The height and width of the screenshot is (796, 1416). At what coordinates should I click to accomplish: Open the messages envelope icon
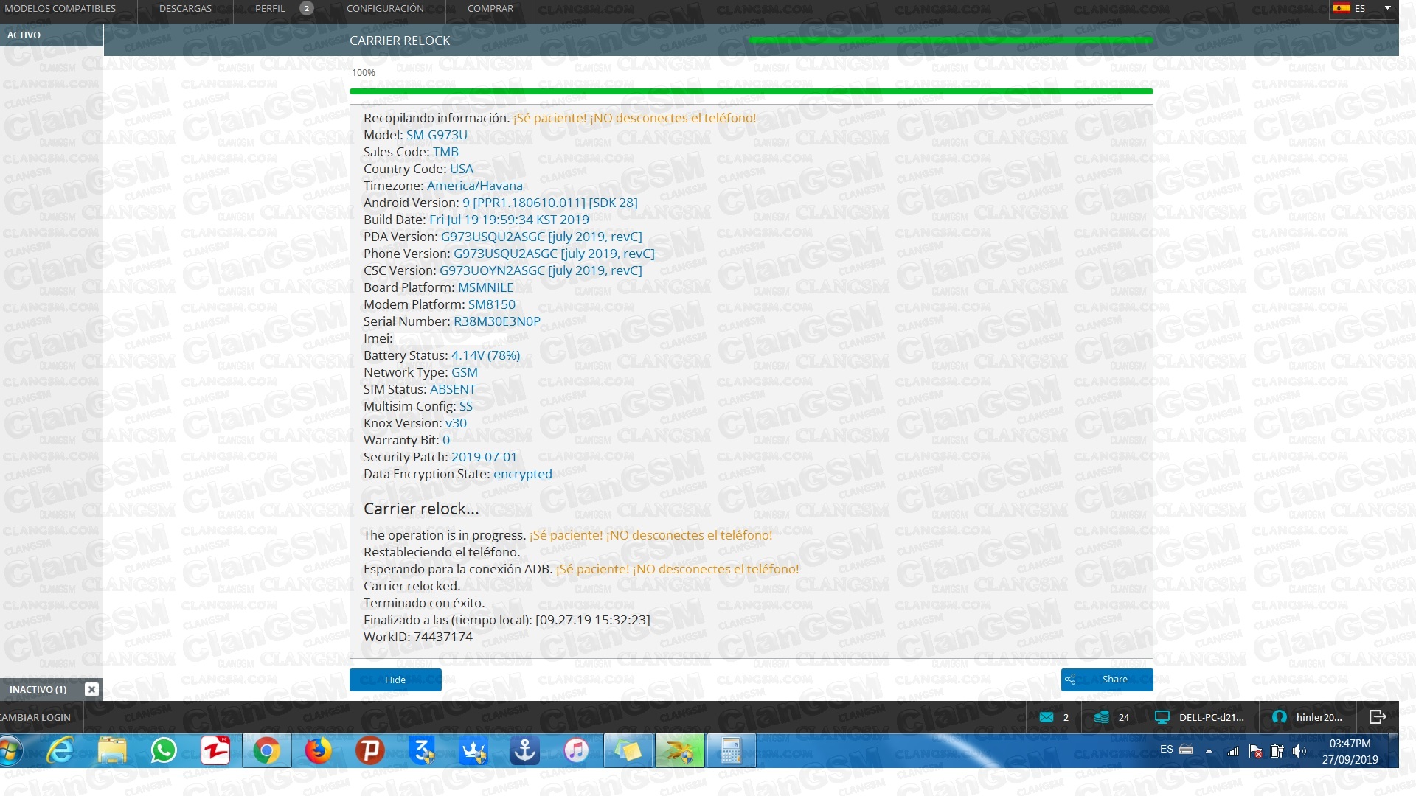(x=1047, y=717)
